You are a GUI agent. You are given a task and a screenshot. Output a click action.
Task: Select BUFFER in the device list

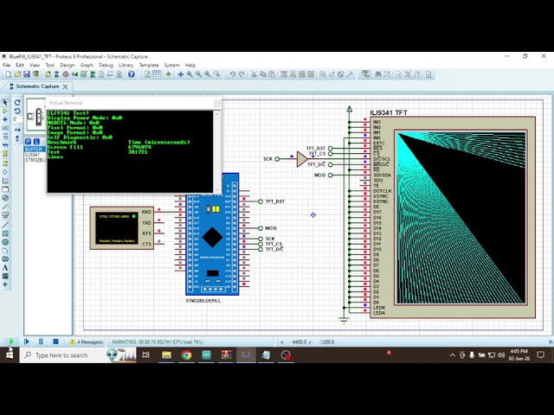(35, 150)
